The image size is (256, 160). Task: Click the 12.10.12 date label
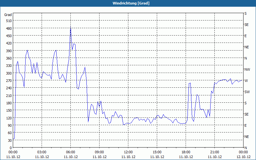pos(243,157)
